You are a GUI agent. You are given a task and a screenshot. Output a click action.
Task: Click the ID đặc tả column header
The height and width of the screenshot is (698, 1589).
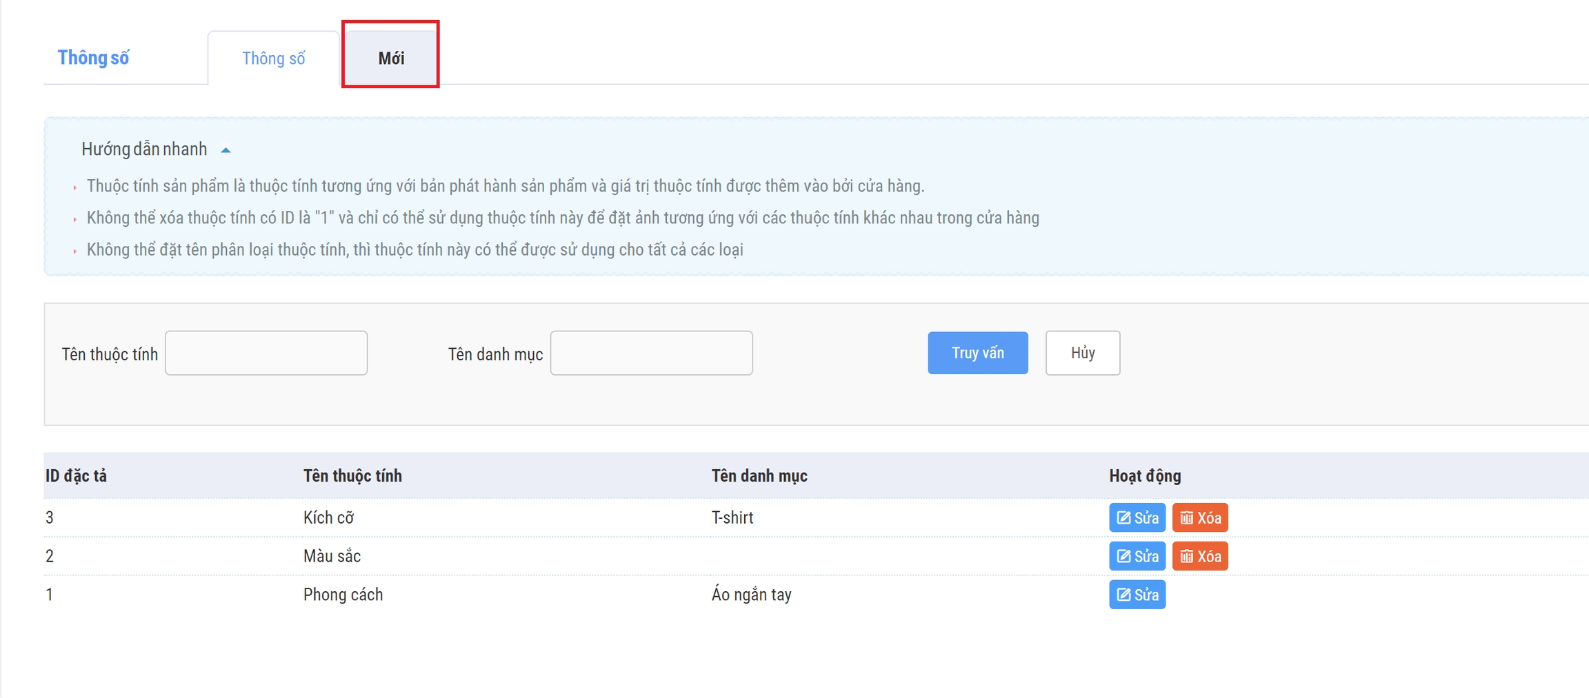click(76, 476)
